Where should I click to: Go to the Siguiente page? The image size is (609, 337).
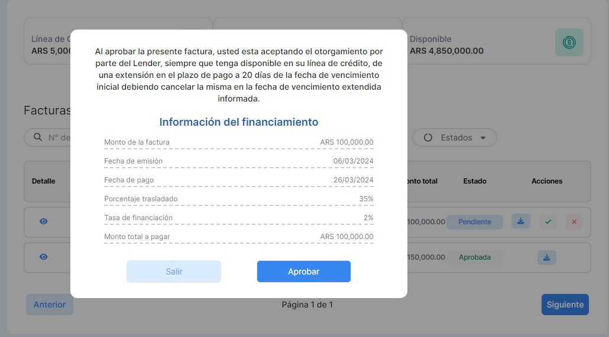(565, 305)
